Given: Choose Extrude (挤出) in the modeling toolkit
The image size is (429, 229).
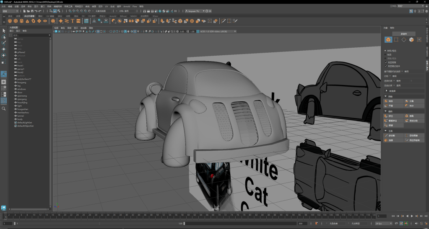Looking at the screenshot, I should tap(391, 116).
